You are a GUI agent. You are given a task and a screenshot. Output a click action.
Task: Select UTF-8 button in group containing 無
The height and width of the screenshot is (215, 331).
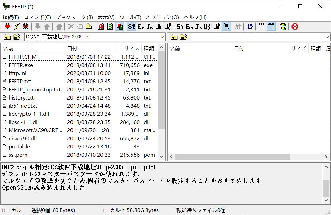[x=207, y=26]
